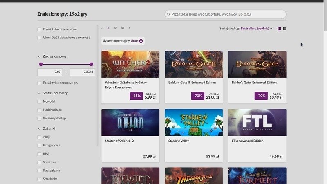Click -70% badge with price 10,49 zł

pos(261,96)
